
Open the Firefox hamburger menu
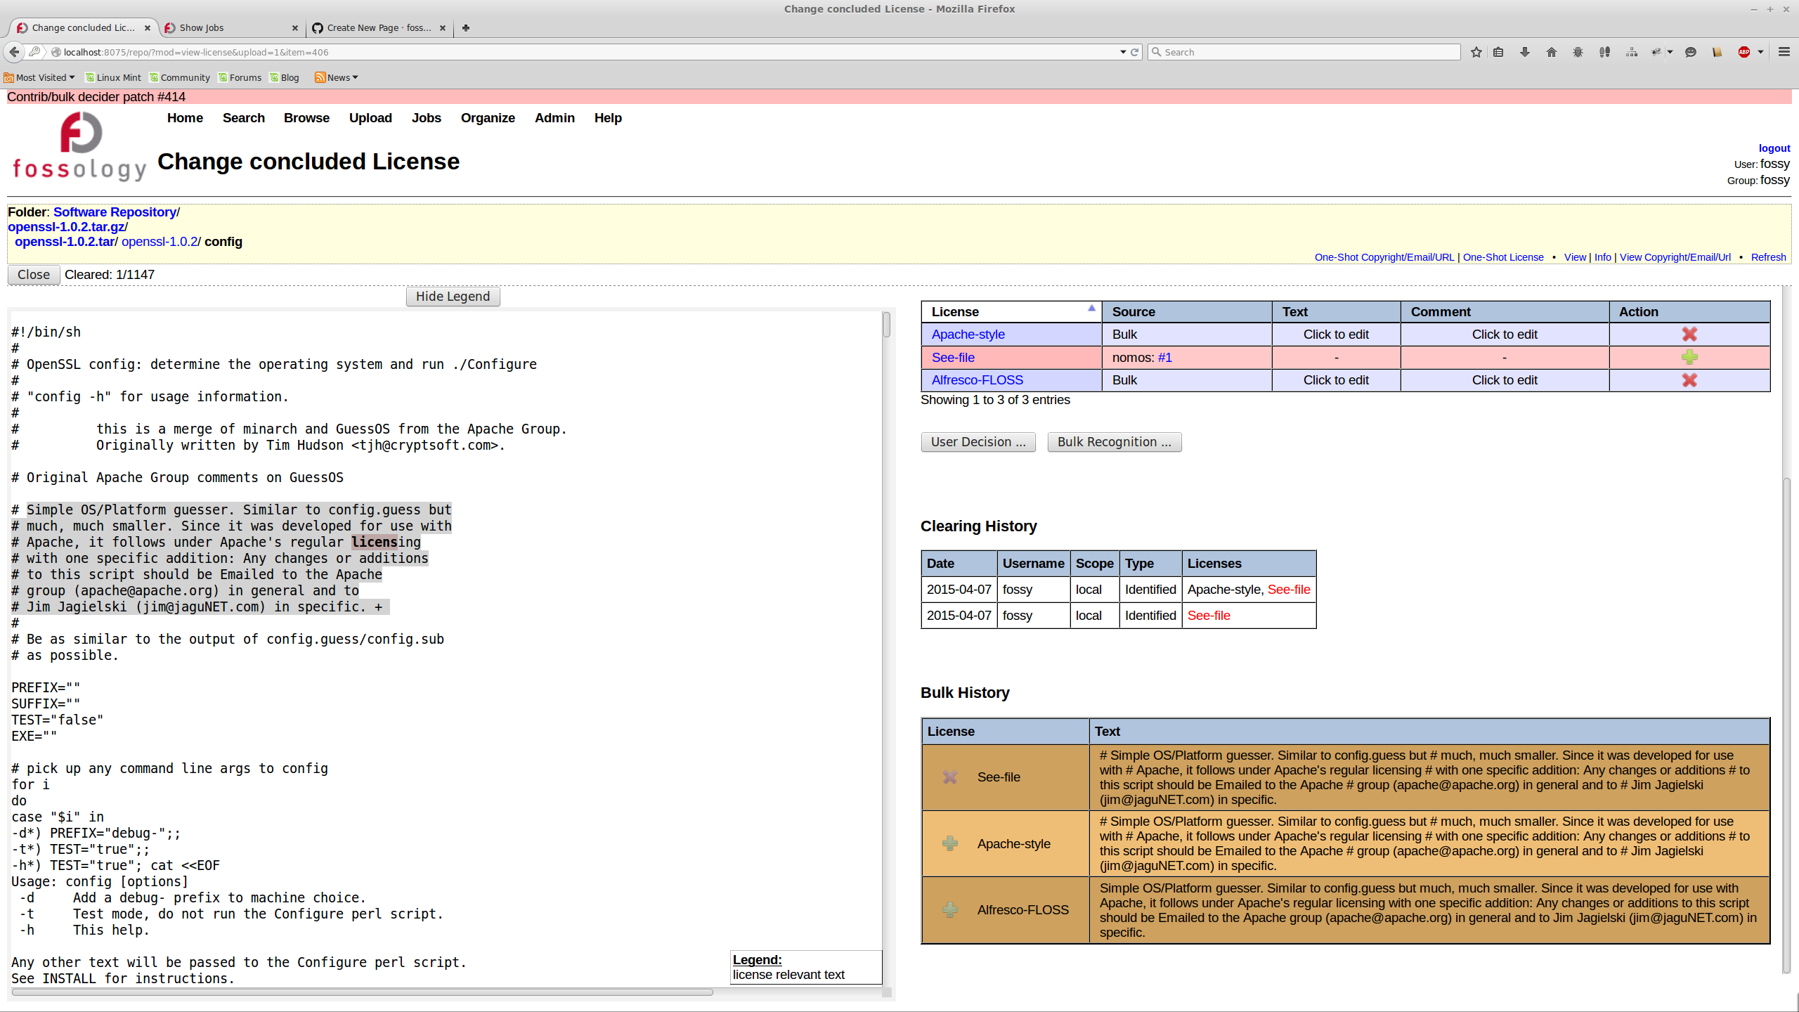(1784, 52)
